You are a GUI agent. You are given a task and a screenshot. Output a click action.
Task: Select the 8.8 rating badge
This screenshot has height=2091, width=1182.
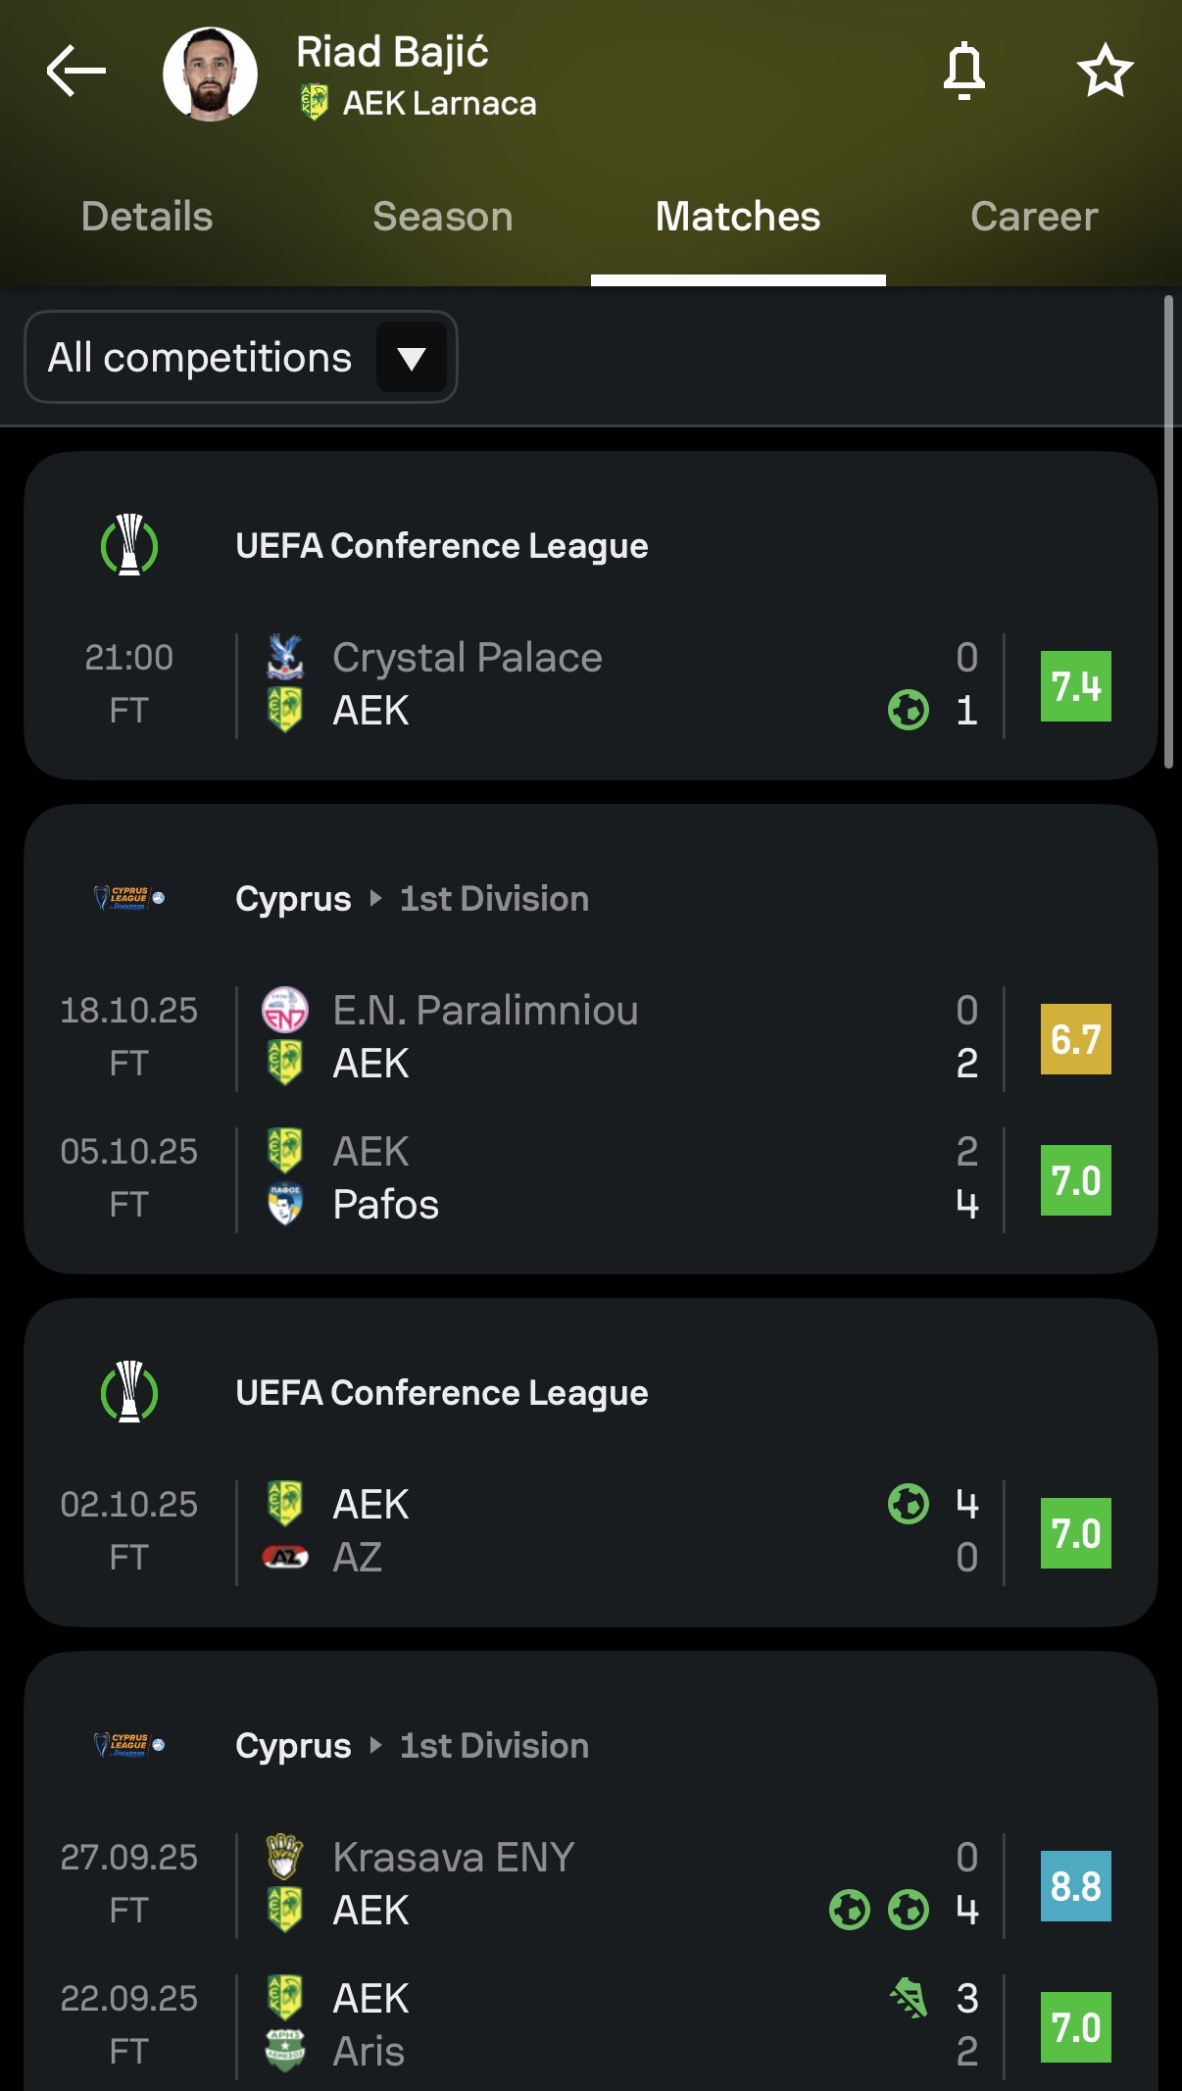[1075, 1886]
